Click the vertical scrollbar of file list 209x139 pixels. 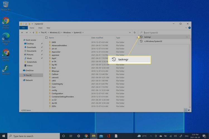tap(190, 69)
